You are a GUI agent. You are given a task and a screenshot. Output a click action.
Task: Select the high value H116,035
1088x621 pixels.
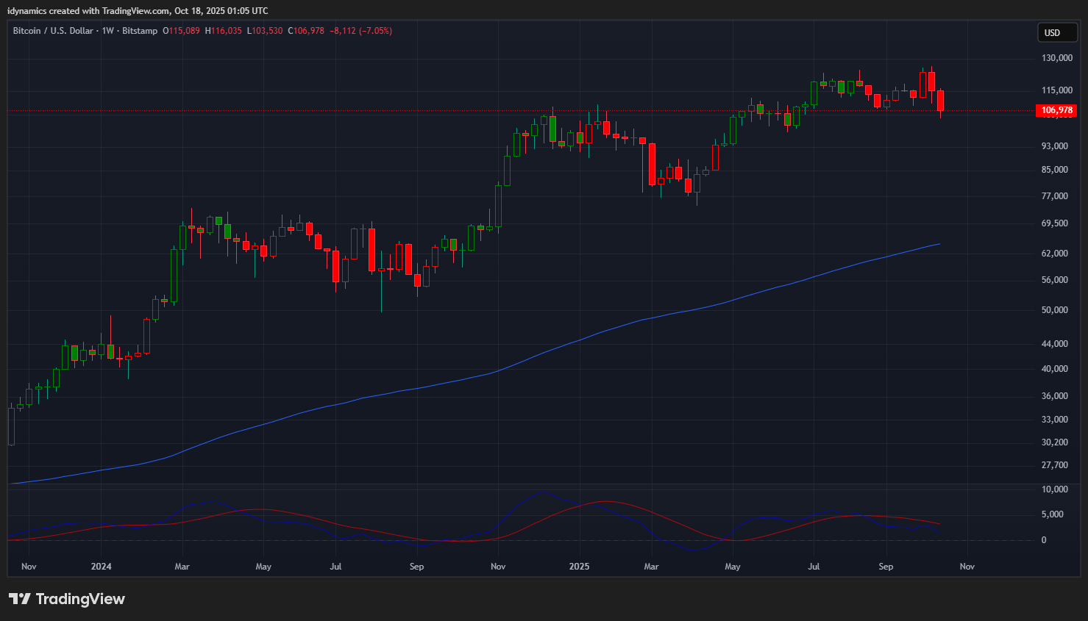(223, 31)
